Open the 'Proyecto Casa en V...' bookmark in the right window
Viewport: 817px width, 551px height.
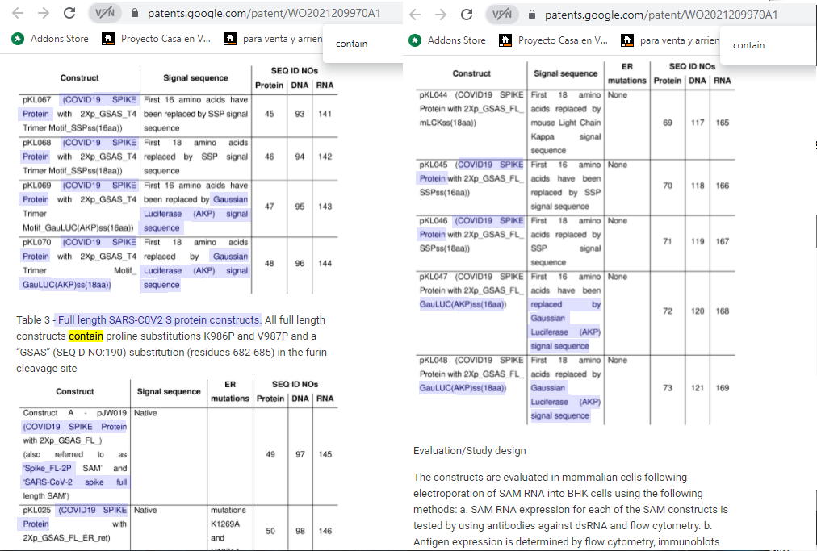pos(555,40)
